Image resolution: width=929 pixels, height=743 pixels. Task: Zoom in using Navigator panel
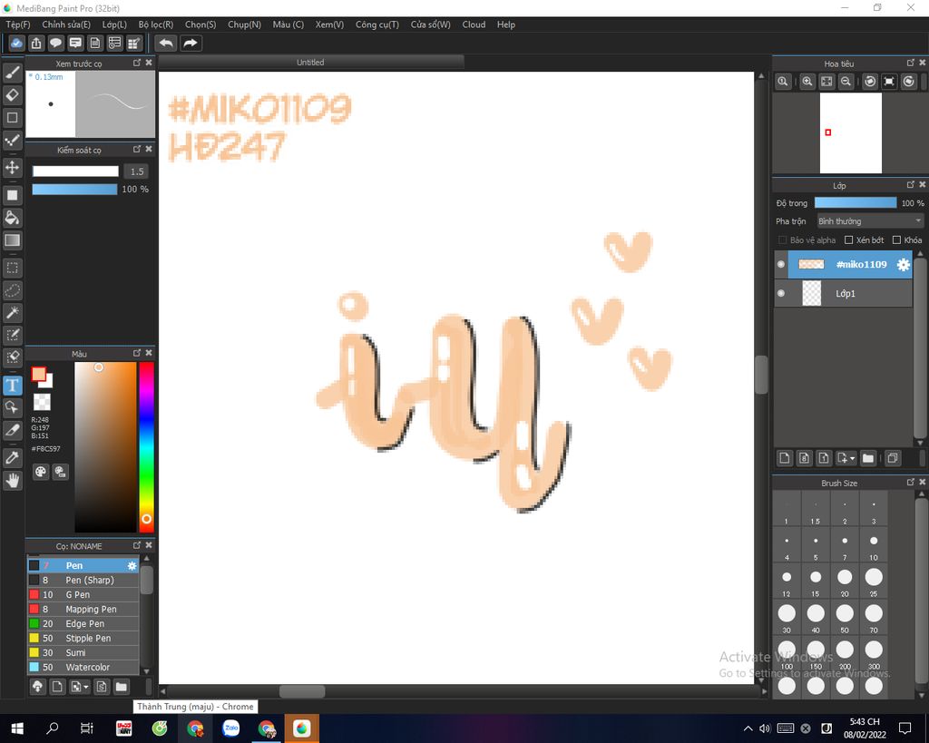[807, 82]
